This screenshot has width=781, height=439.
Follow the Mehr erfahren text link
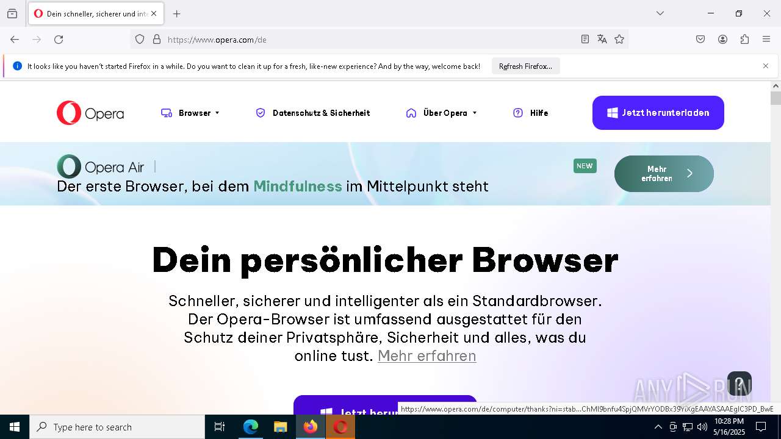pos(427,355)
